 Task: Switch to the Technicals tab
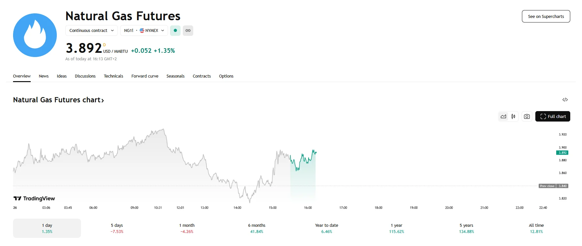(x=113, y=76)
